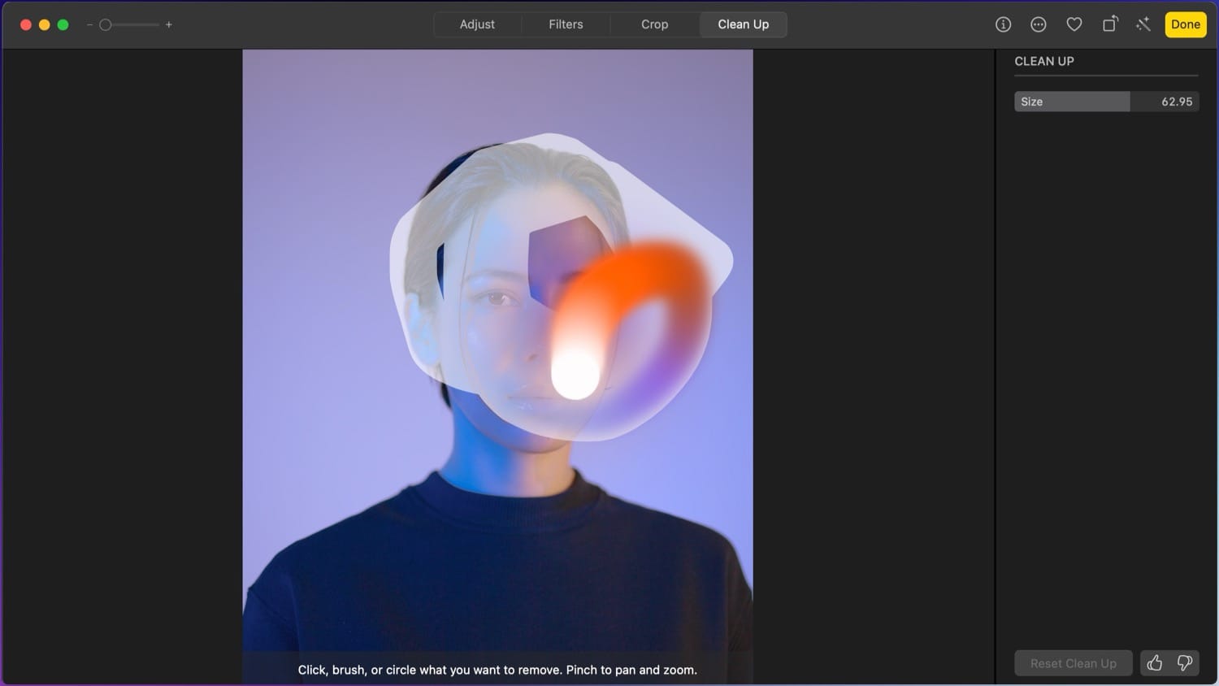Open the photo info panel
Viewport: 1219px width, 686px height.
pyautogui.click(x=1002, y=24)
